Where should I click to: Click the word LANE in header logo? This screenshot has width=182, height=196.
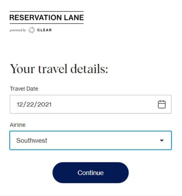click(74, 18)
